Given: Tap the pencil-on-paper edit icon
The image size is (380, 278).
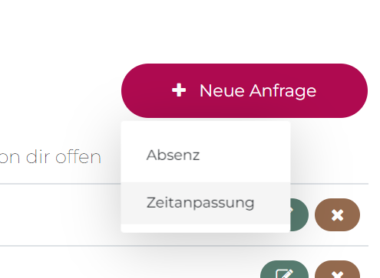Looking at the screenshot, I should point(284,273).
